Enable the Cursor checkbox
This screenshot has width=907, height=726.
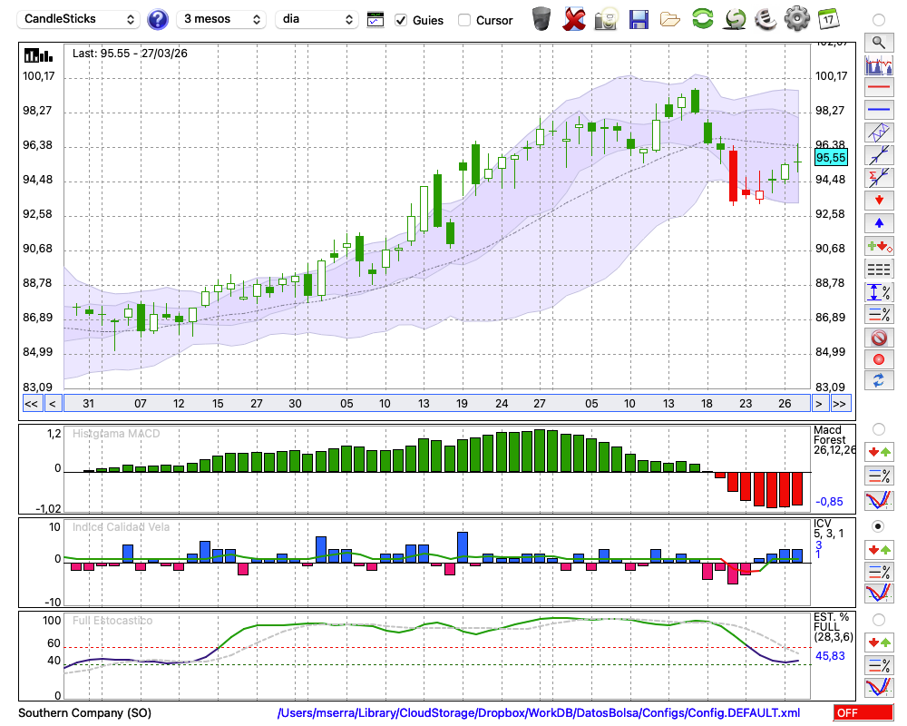pos(463,20)
